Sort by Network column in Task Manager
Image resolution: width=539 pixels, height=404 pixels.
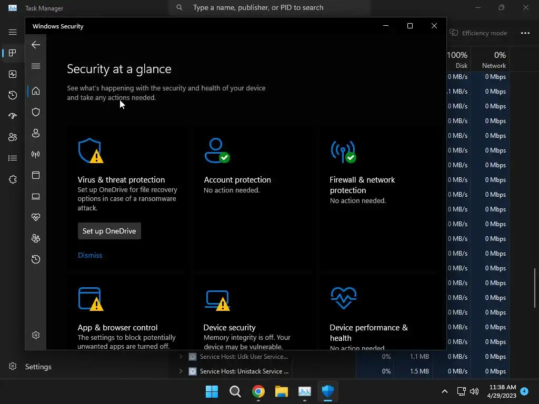pyautogui.click(x=490, y=60)
